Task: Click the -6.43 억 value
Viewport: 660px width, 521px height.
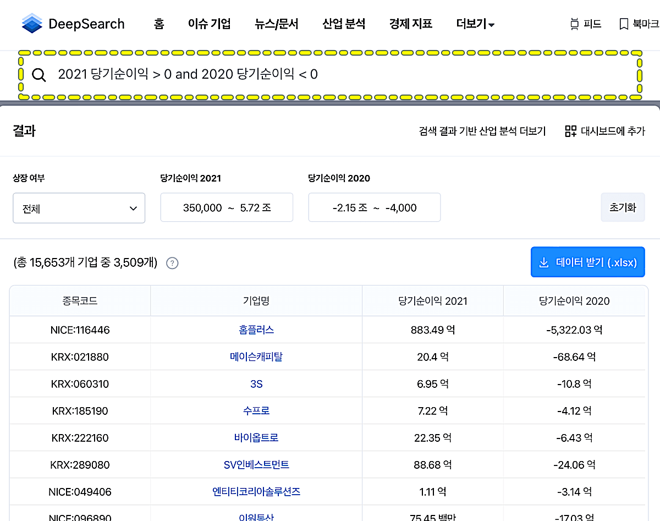Action: coord(574,438)
